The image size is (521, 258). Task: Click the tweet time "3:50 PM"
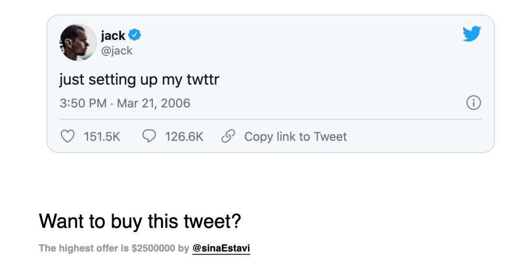point(83,103)
